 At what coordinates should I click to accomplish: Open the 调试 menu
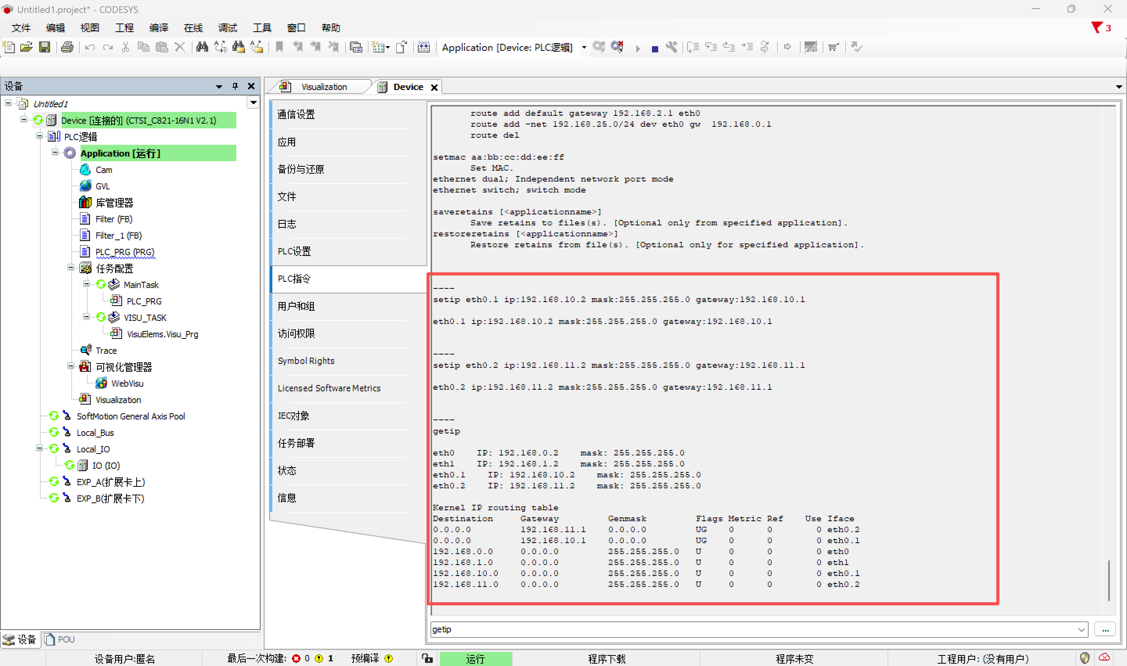228,28
